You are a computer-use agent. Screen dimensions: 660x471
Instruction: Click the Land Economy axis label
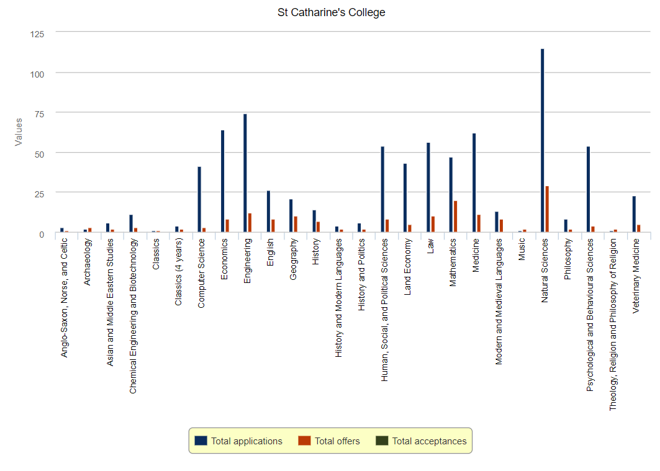point(407,267)
